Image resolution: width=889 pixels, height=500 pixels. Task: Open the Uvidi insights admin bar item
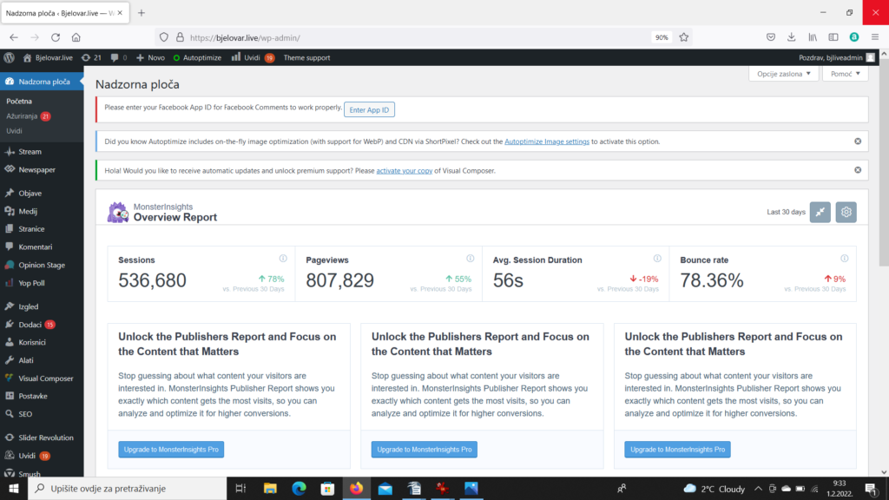coord(253,57)
